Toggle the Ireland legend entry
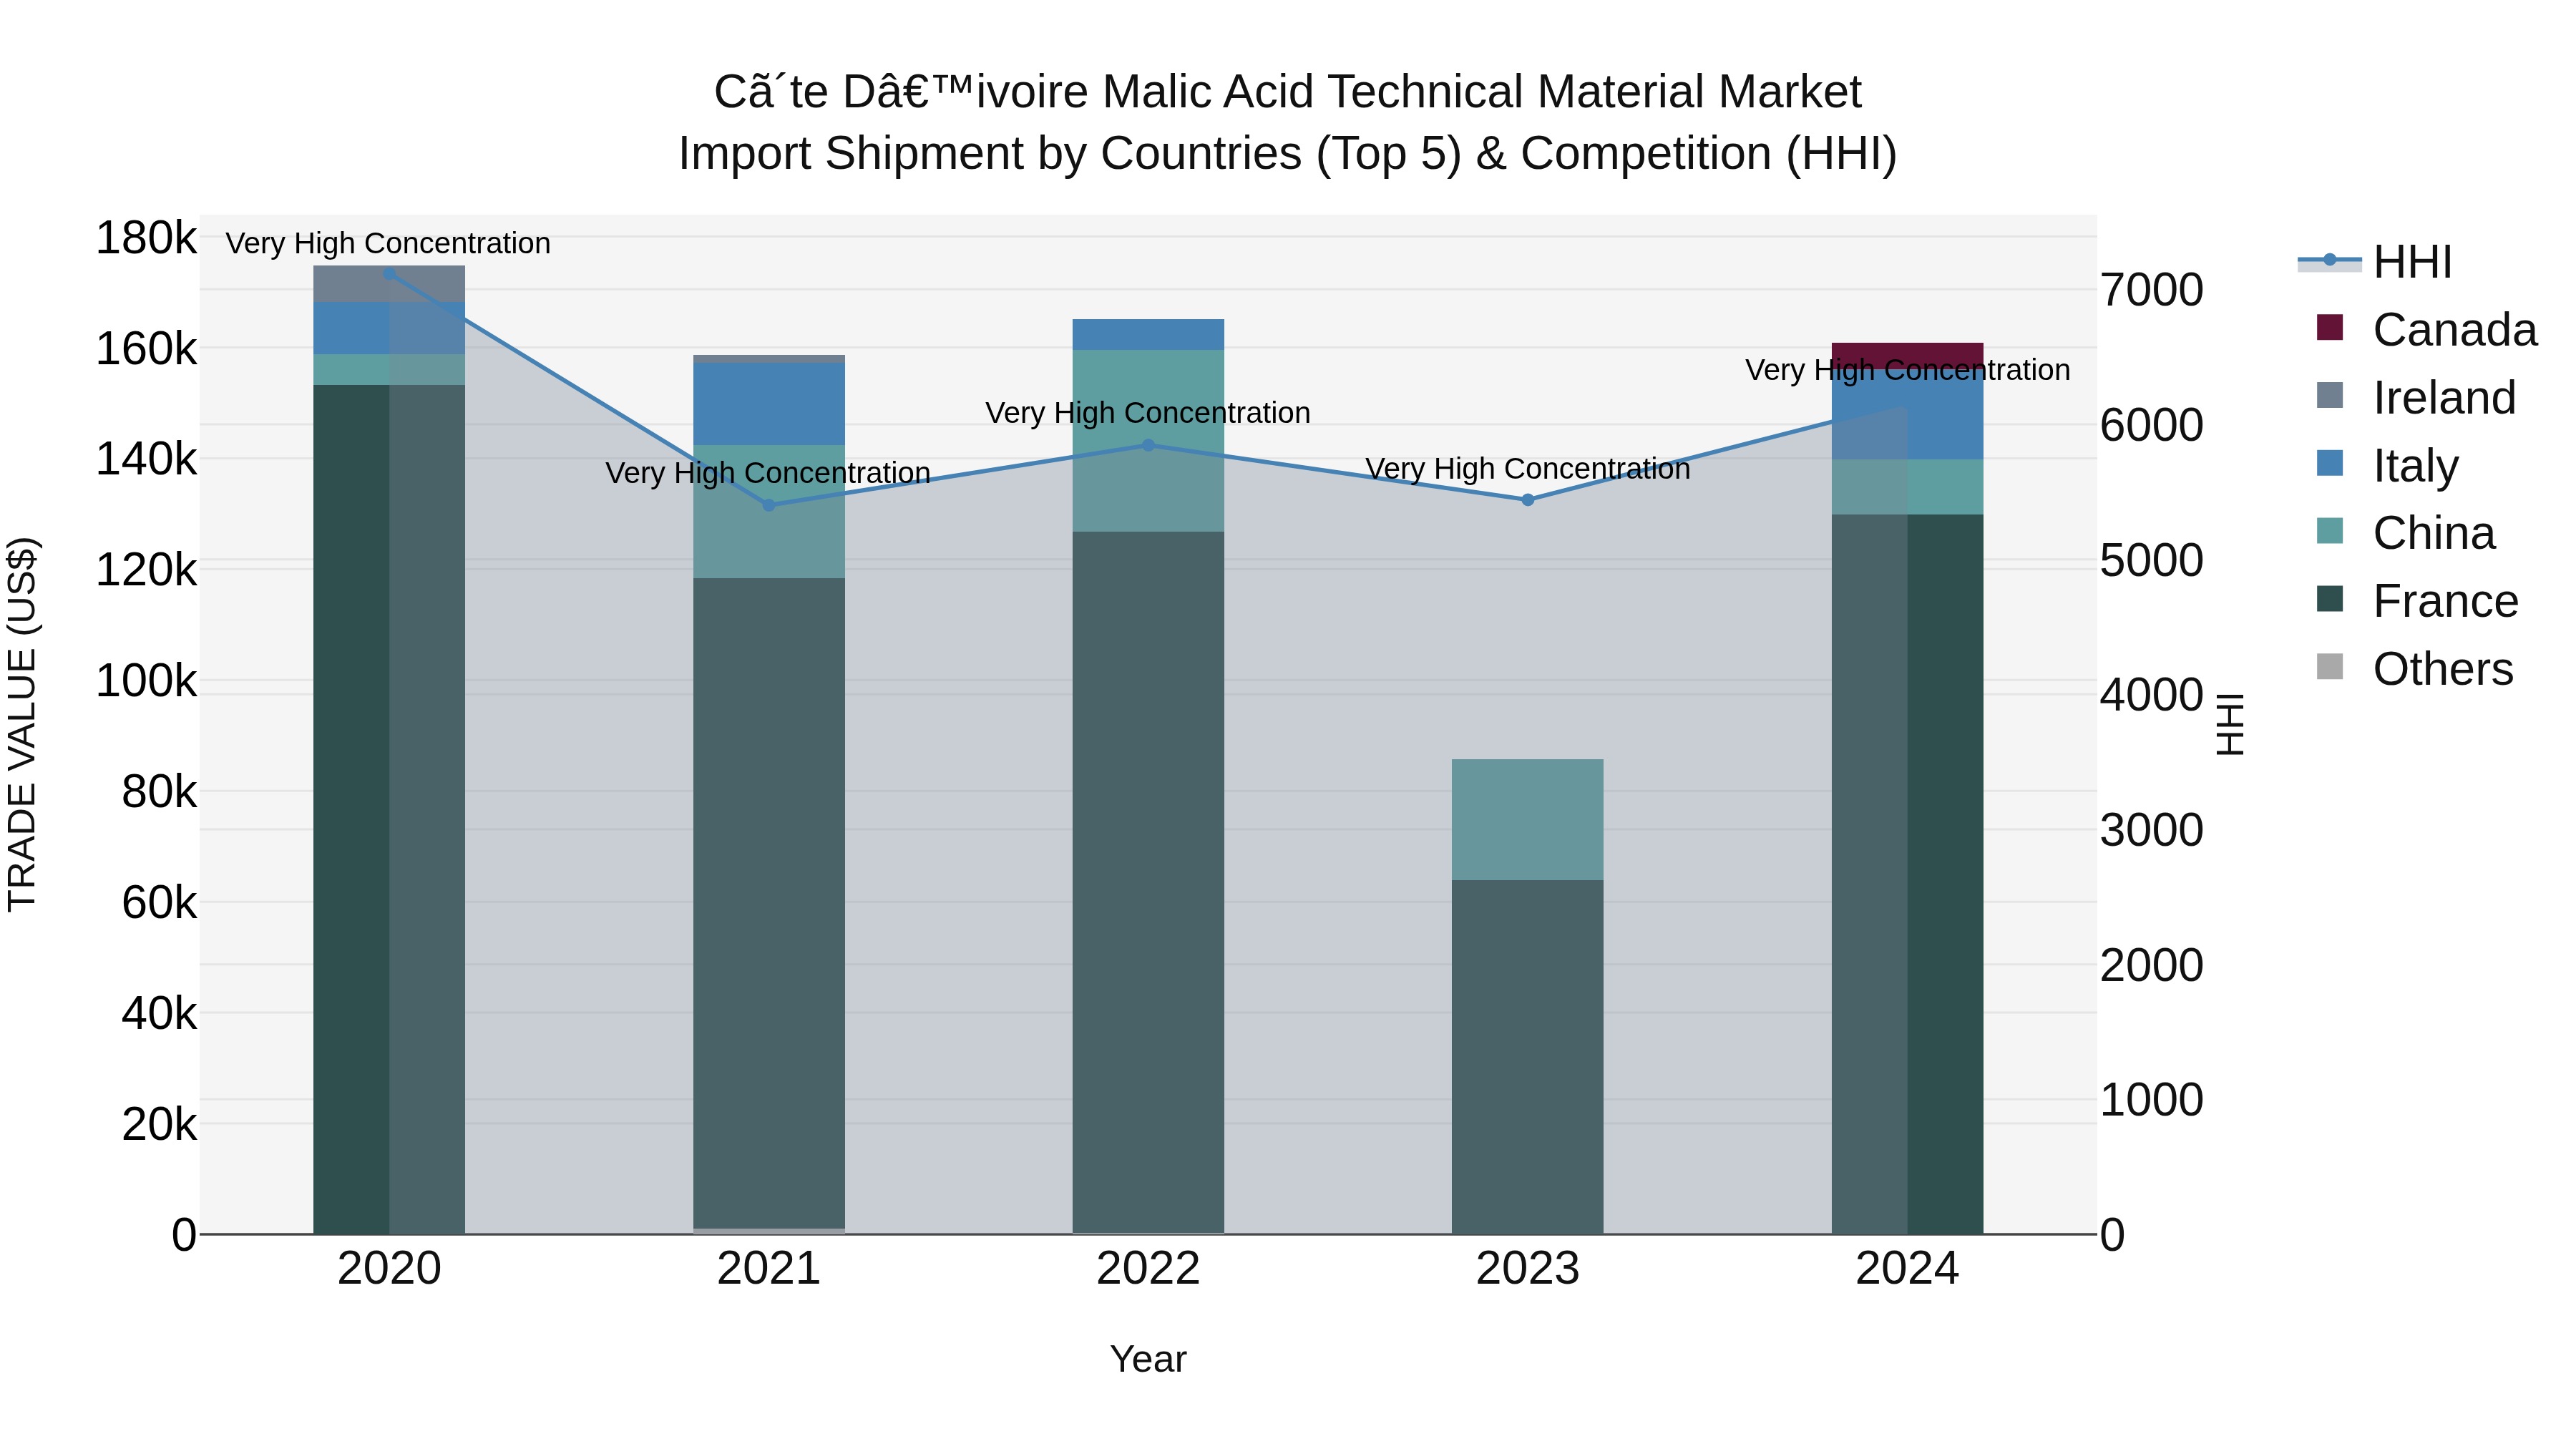The image size is (2576, 1449). 2415,397
